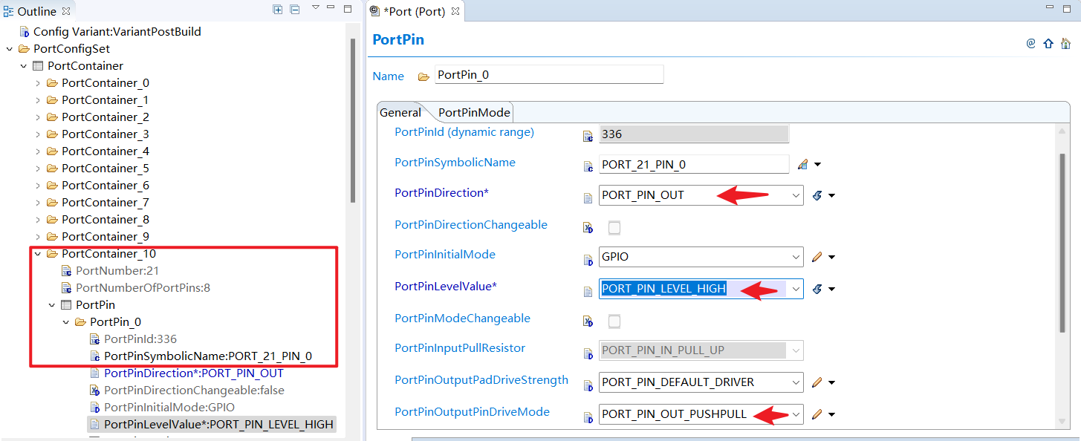1081x441 pixels.
Task: Open the PortPinOutputPinDriveMode combo box
Action: point(701,414)
